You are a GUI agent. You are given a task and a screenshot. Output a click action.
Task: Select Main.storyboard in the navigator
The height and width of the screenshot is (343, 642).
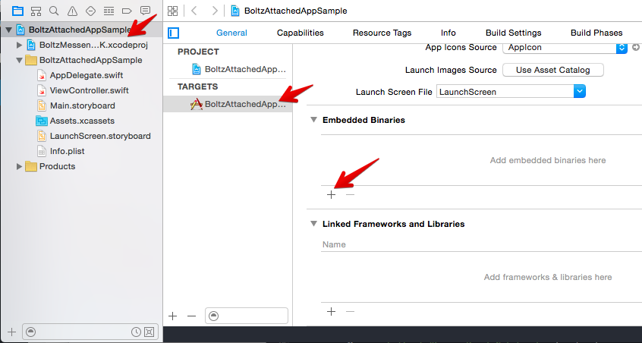coord(81,105)
